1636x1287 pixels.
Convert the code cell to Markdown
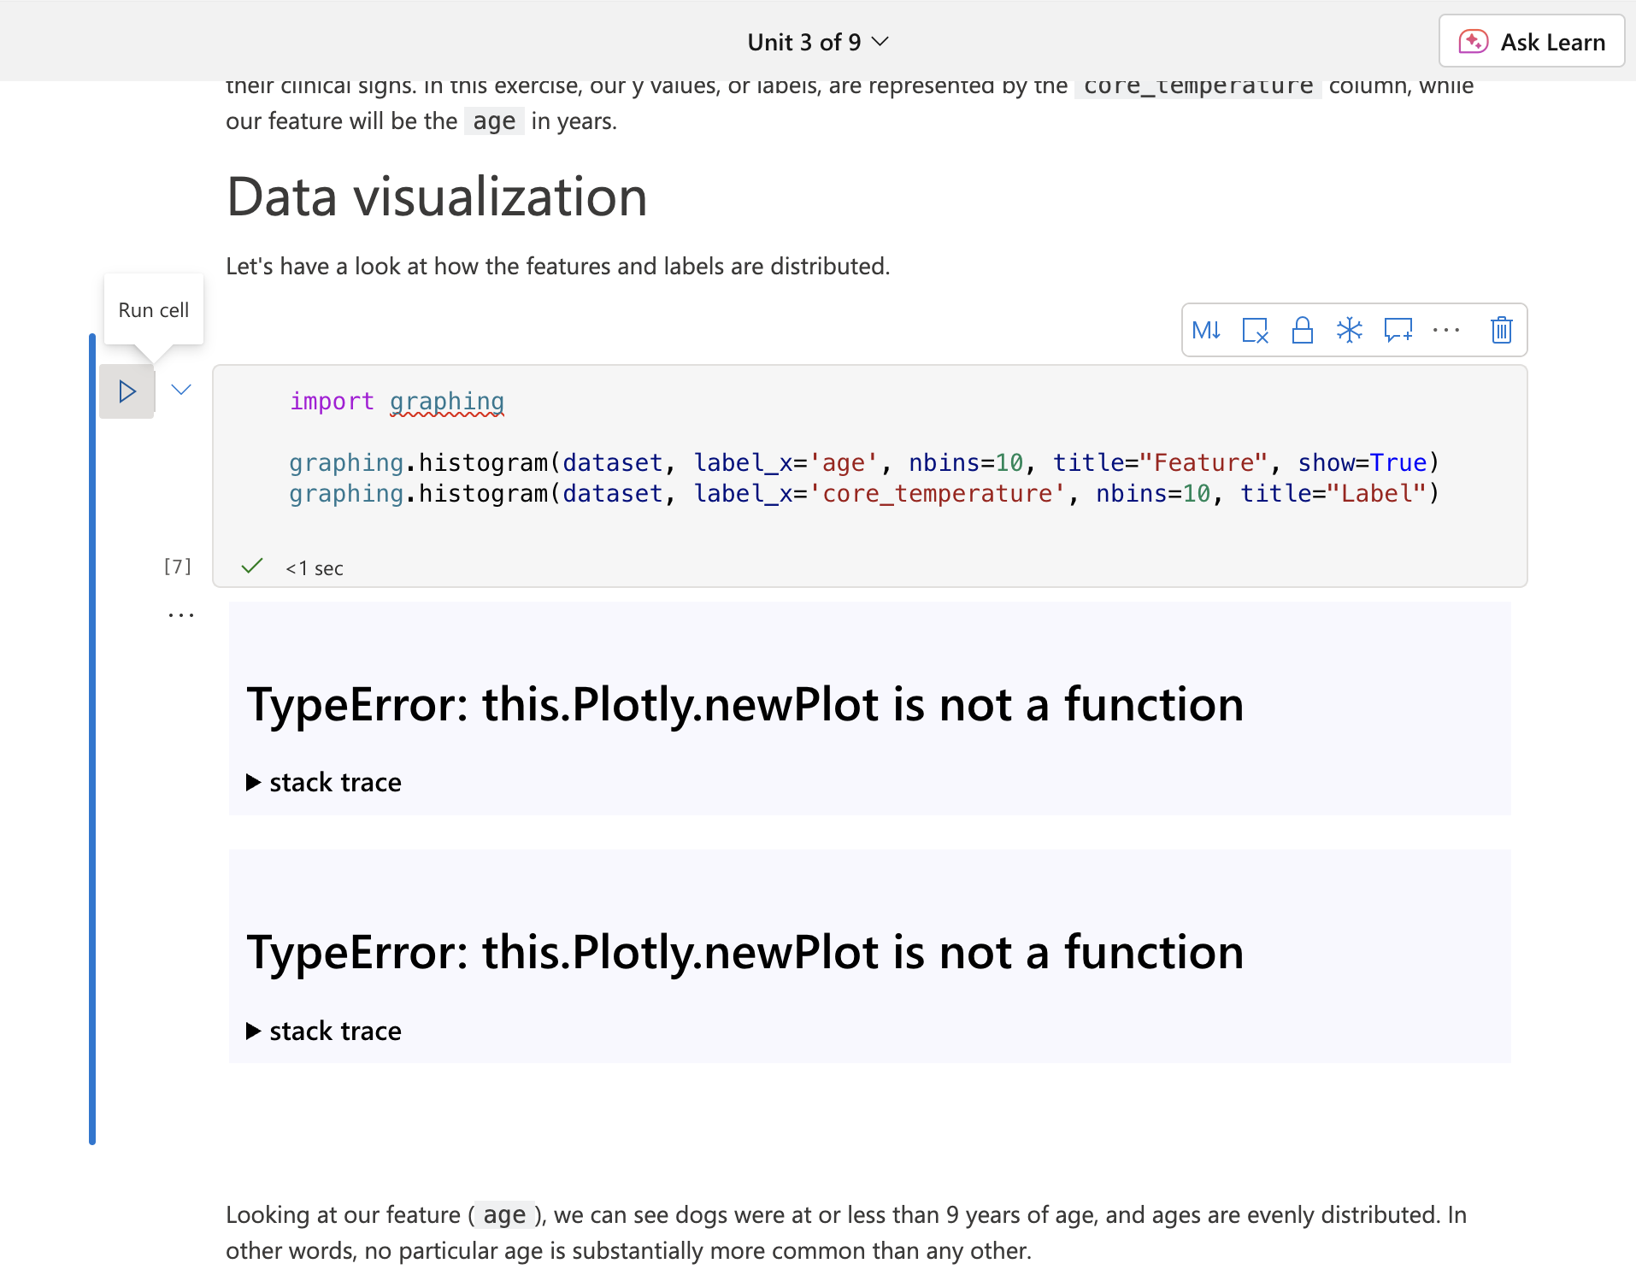click(1206, 330)
